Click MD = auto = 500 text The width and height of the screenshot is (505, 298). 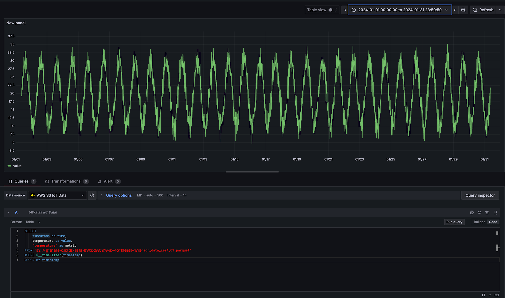(x=150, y=195)
